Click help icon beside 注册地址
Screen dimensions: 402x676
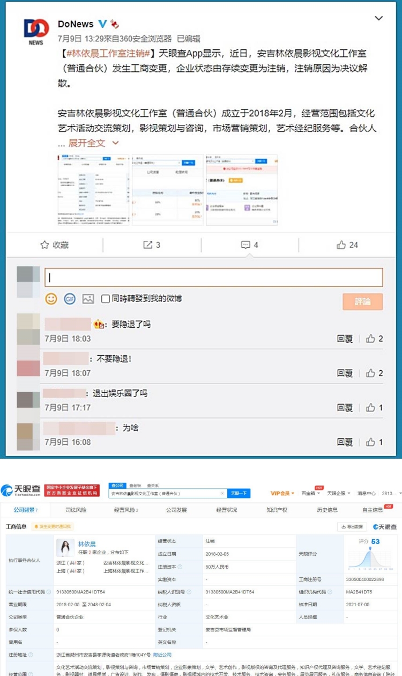(30, 655)
